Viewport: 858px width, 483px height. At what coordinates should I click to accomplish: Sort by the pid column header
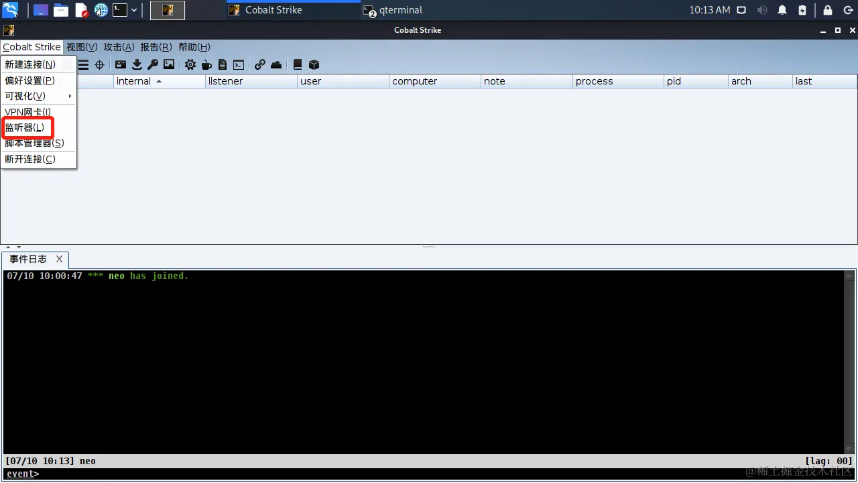696,81
